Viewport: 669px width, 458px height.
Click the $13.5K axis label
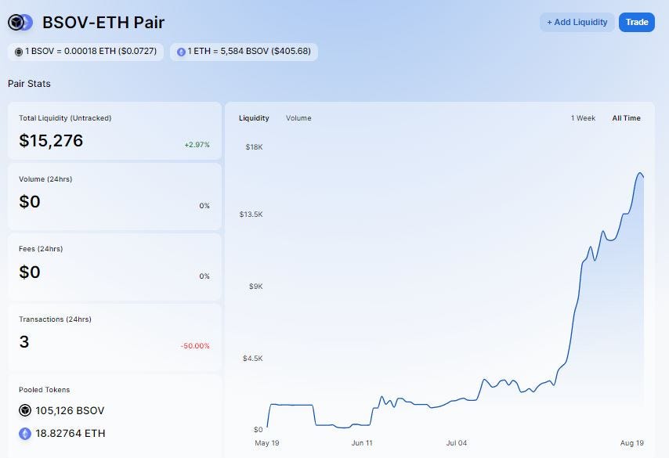click(251, 214)
